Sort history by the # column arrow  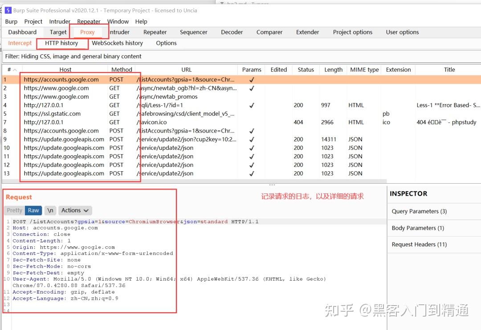click(x=15, y=70)
